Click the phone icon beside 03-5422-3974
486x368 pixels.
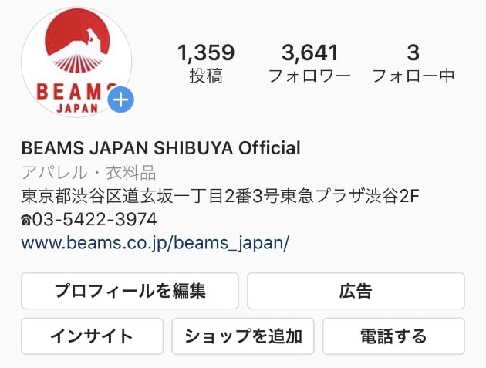(x=26, y=221)
